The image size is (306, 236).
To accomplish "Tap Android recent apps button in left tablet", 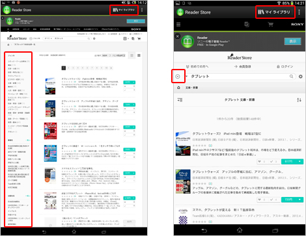I will point(104,232).
